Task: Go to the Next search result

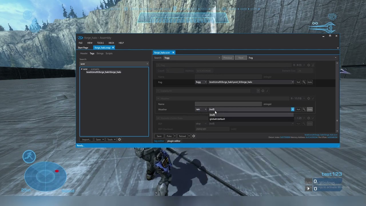Action: point(241,58)
